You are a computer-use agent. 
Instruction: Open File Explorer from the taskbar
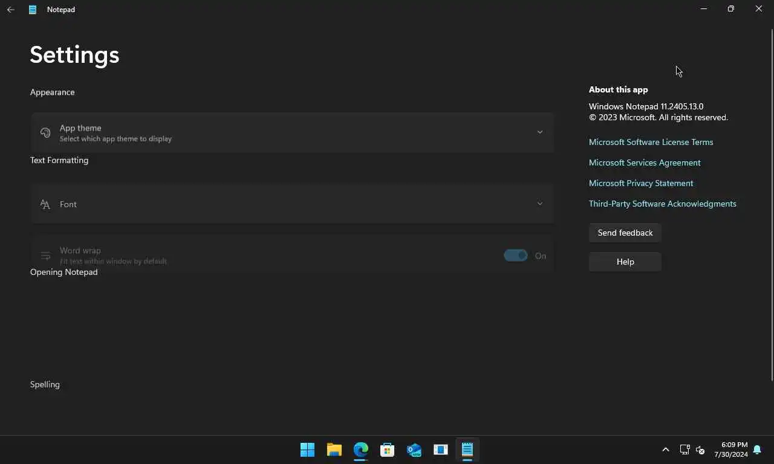pos(334,449)
